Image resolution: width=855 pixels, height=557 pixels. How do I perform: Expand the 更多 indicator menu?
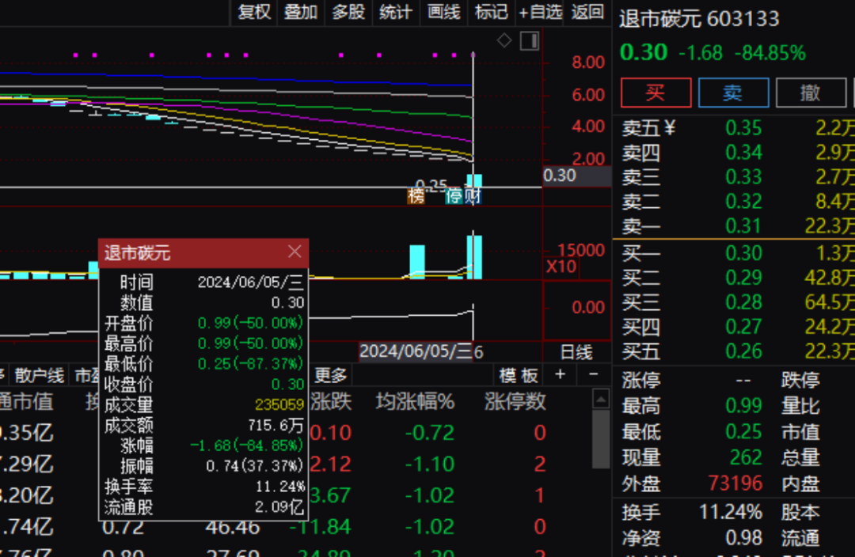(x=331, y=376)
